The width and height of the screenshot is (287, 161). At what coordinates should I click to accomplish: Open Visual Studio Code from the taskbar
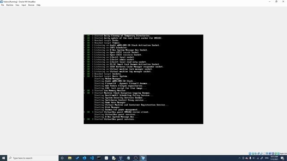pos(91,158)
